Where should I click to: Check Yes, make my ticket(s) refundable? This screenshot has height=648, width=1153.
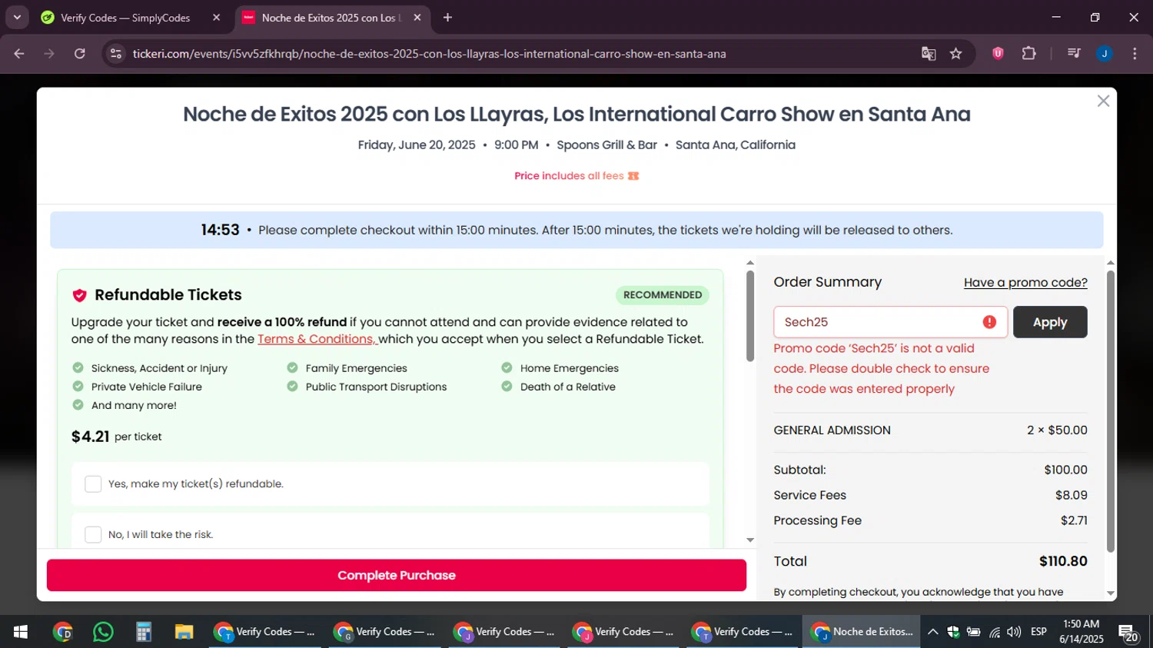pos(93,484)
